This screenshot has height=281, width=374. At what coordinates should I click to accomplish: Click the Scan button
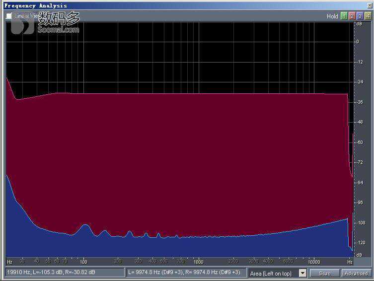pos(325,273)
